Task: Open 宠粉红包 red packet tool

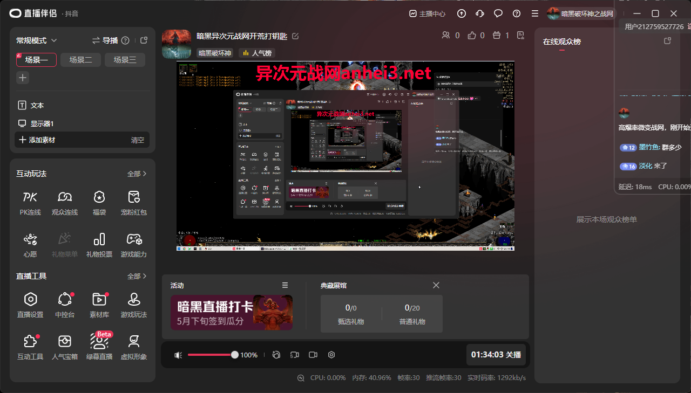Action: click(134, 203)
